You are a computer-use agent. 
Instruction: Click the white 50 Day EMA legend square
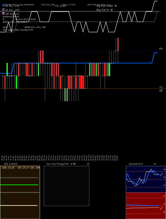click(x=4, y=10)
